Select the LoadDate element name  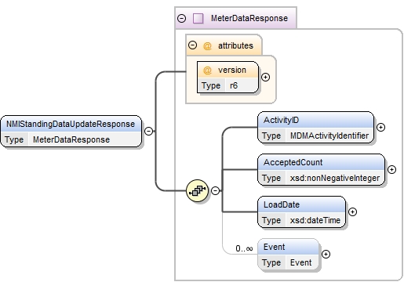(282, 204)
